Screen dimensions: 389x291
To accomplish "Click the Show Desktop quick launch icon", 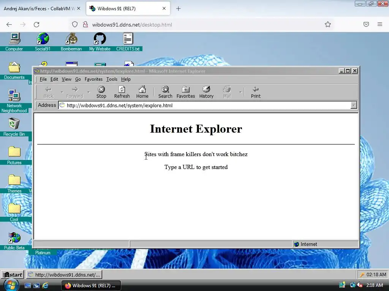I will coord(27,286).
